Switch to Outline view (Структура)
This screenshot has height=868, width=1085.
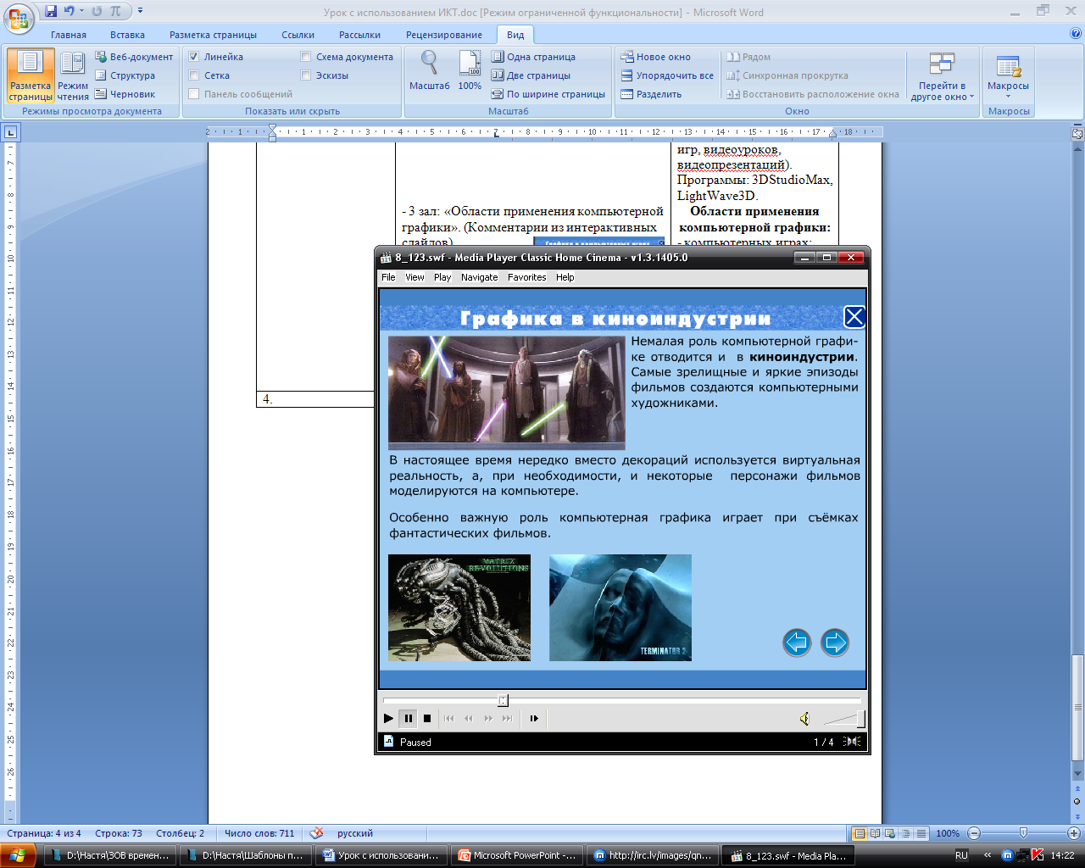(125, 75)
